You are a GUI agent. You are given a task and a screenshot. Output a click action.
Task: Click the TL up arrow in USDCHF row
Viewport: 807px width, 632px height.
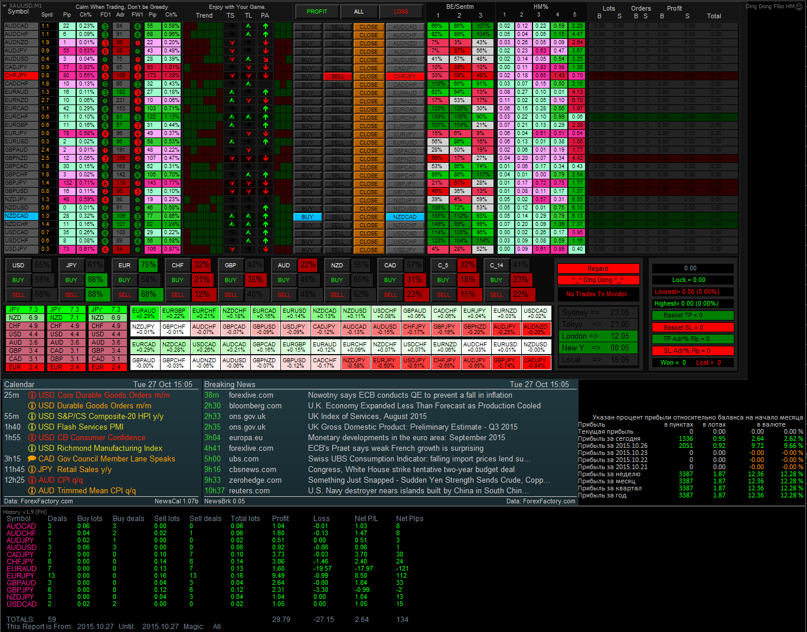pyautogui.click(x=248, y=241)
